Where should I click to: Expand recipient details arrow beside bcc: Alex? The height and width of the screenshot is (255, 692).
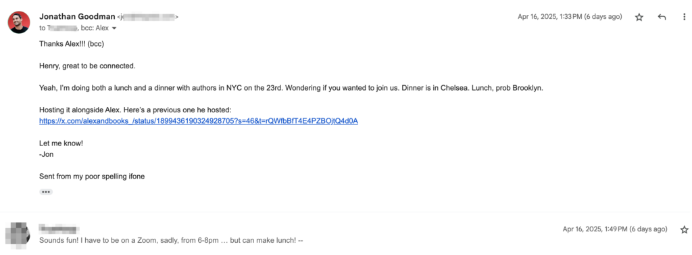tap(114, 28)
